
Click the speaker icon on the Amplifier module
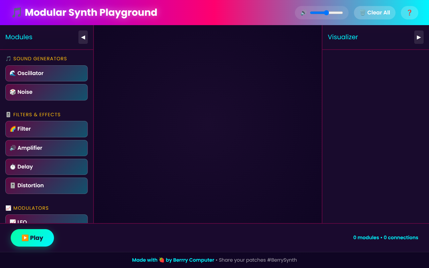pyautogui.click(x=12, y=148)
